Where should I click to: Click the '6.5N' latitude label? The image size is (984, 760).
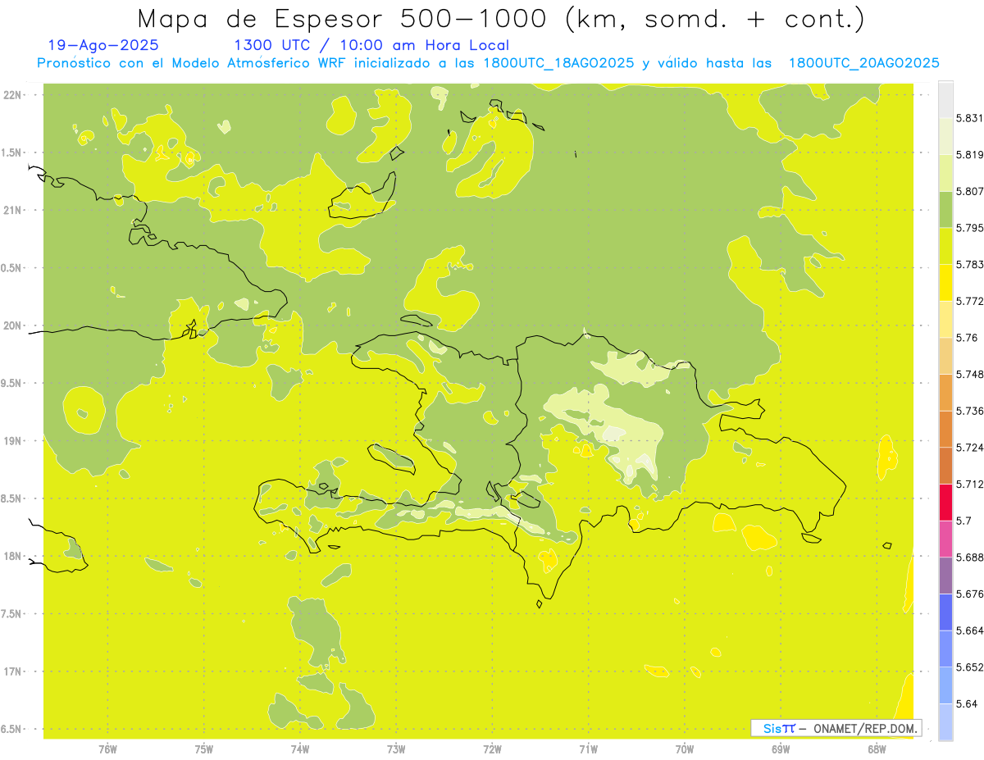tap(12, 729)
